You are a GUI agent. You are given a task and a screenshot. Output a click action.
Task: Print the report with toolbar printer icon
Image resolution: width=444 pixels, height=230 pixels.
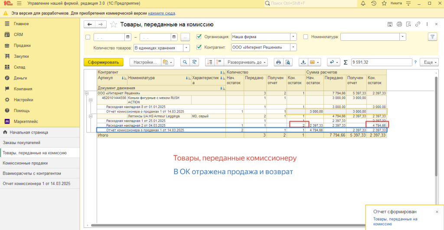pyautogui.click(x=279, y=62)
